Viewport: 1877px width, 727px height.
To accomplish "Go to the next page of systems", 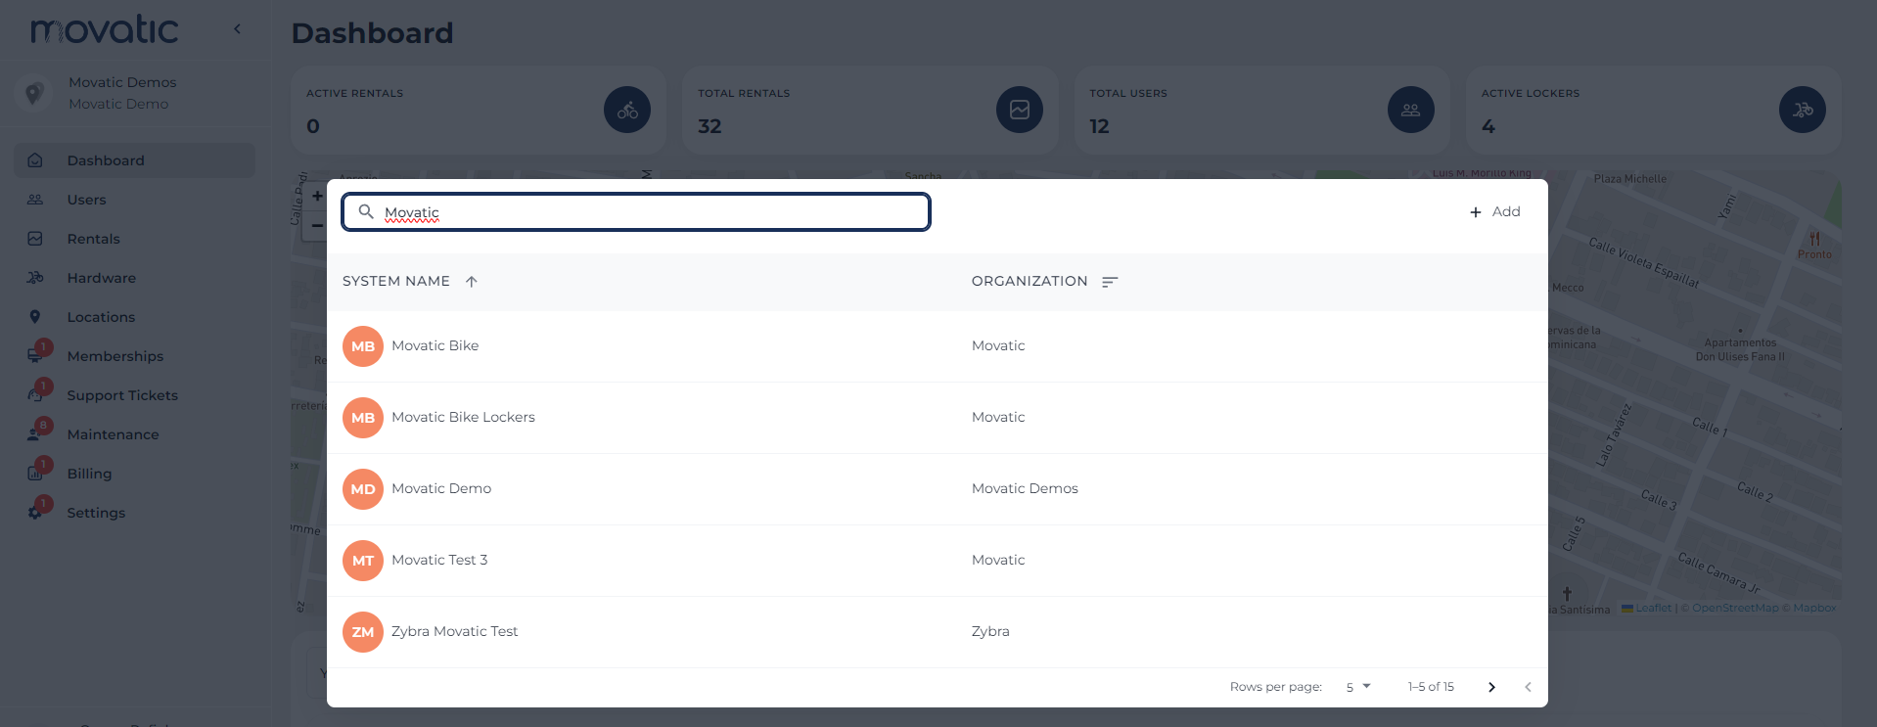I will pos(1491,687).
